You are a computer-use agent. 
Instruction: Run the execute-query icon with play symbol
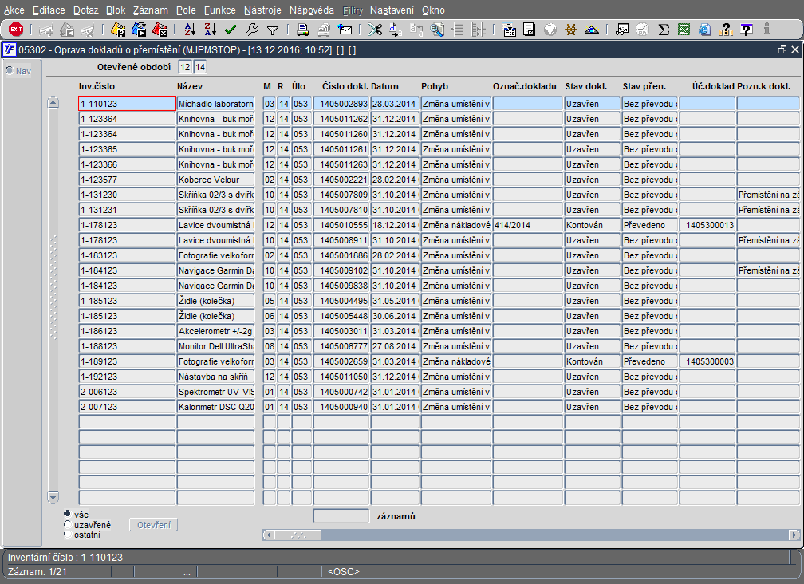point(139,30)
